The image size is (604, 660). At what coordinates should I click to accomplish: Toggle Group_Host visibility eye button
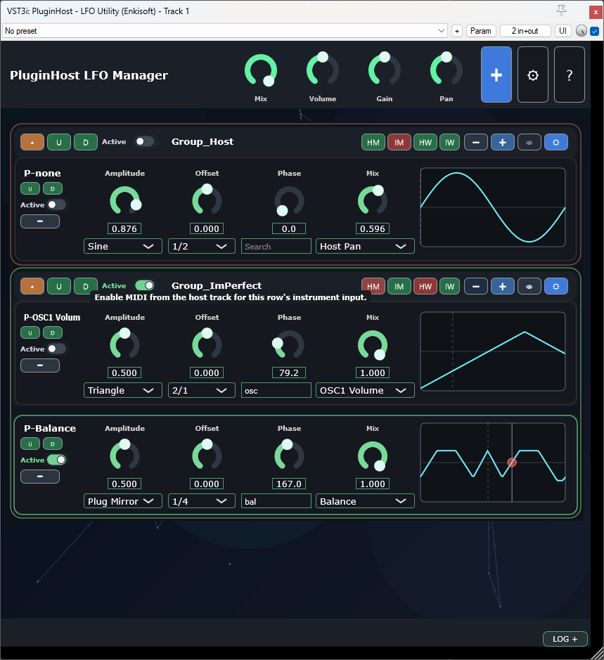coord(529,142)
